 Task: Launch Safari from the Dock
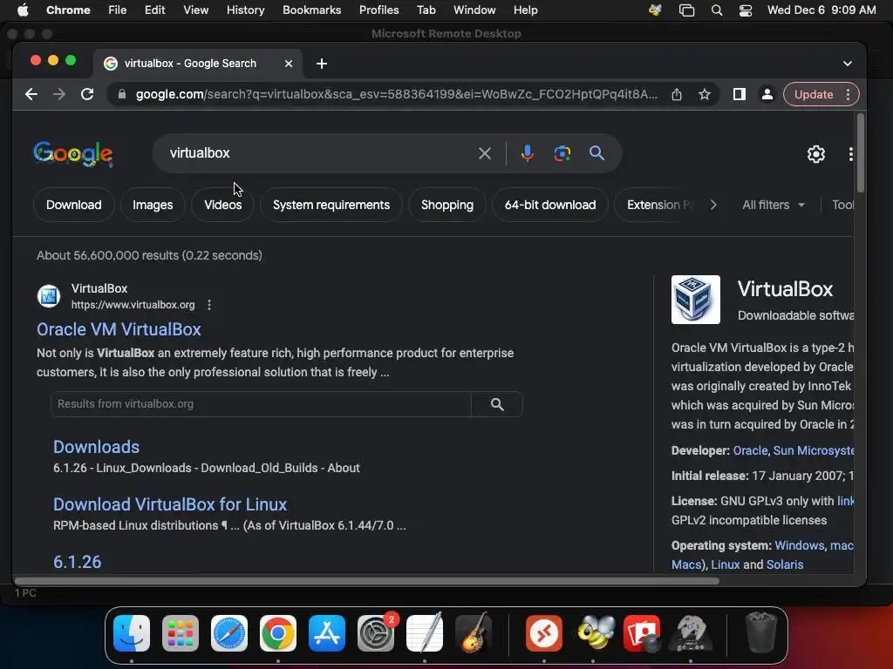pos(229,633)
